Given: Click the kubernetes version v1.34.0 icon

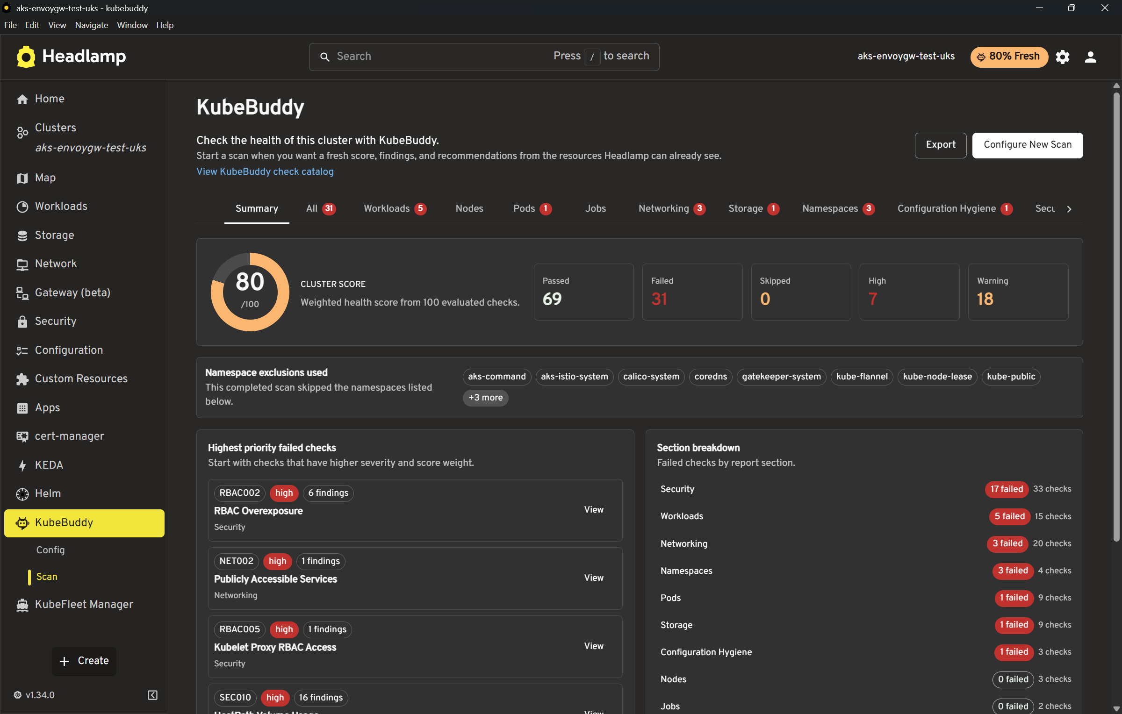Looking at the screenshot, I should 17,695.
